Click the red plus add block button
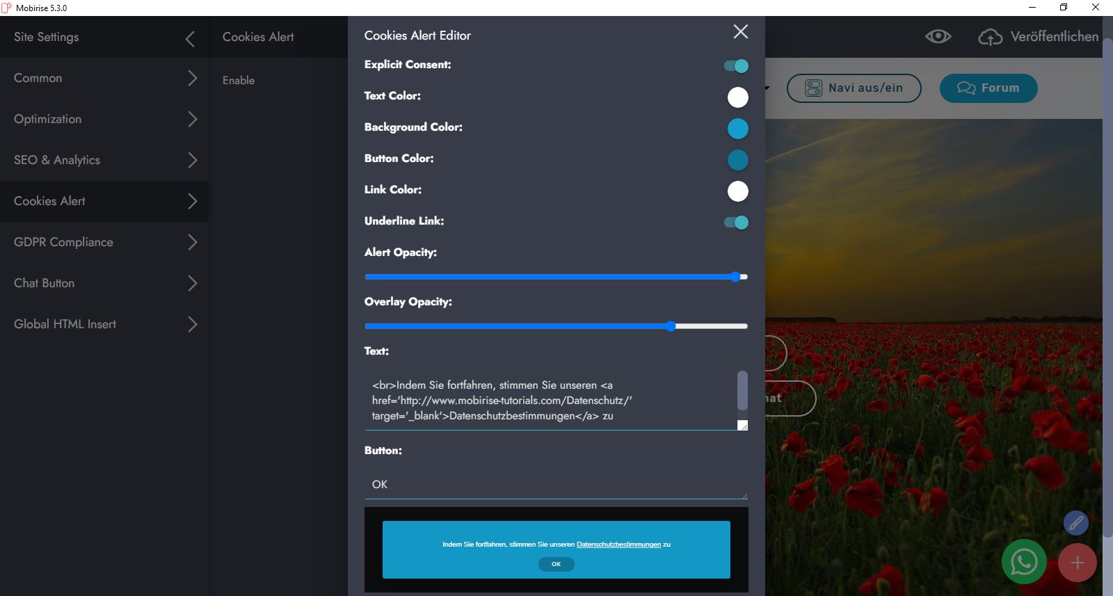 (x=1077, y=563)
